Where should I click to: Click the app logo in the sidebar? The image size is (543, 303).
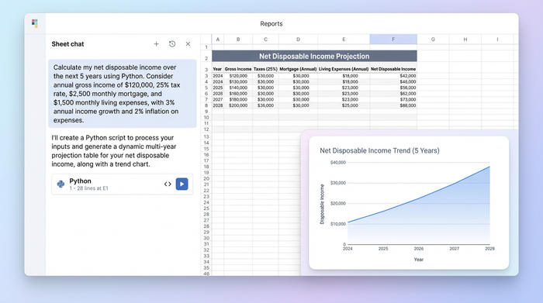35,23
